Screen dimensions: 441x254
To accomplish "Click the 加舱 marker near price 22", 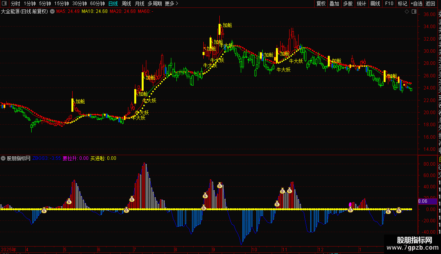I will click(80, 101).
